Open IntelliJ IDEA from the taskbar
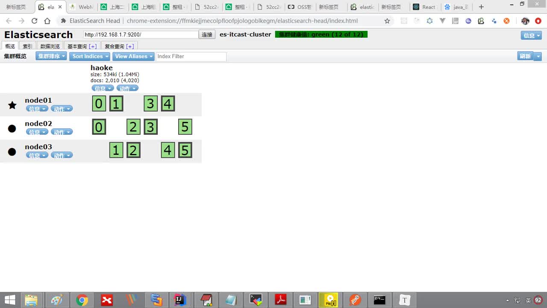Screen dimensions: 547x308 pyautogui.click(x=180, y=300)
